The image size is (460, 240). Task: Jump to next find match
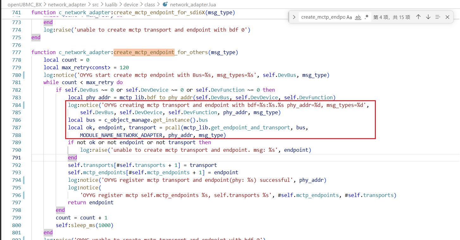[x=428, y=17]
